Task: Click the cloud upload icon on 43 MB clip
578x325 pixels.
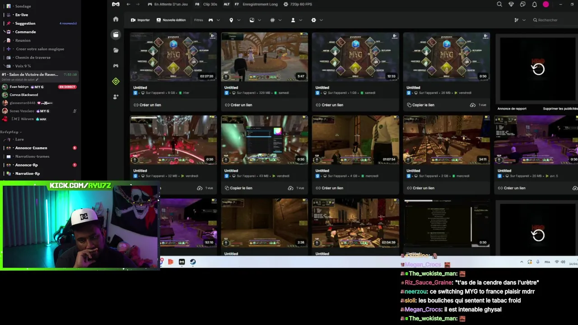Action: click(x=290, y=188)
